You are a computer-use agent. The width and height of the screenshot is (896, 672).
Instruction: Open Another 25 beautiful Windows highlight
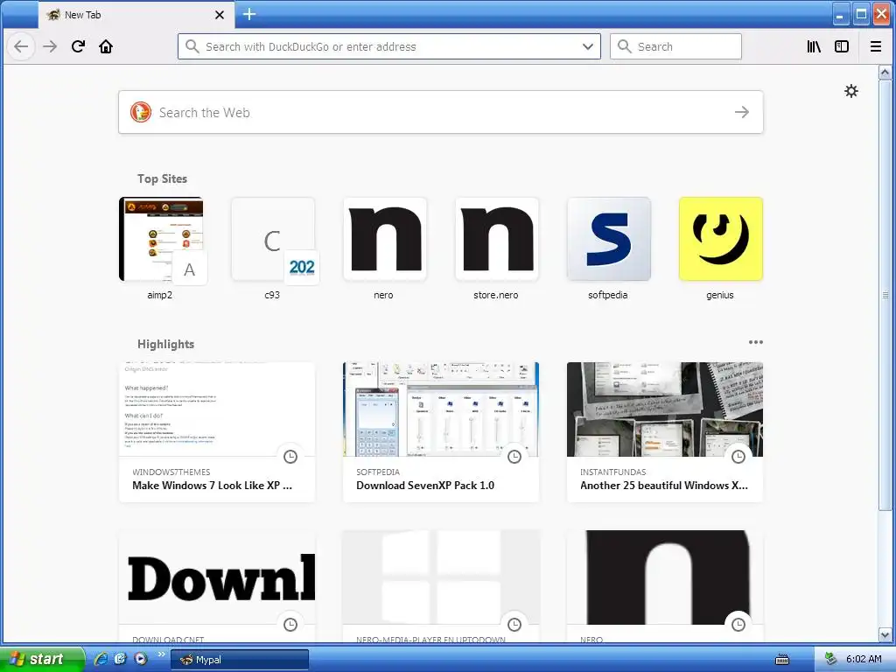pos(665,432)
